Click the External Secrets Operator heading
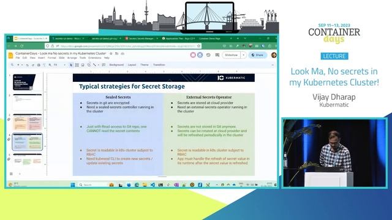Screen dimensions: 392x220 pyautogui.click(x=209, y=97)
